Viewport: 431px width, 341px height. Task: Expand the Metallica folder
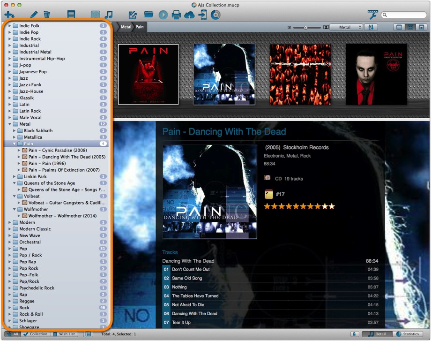point(15,137)
